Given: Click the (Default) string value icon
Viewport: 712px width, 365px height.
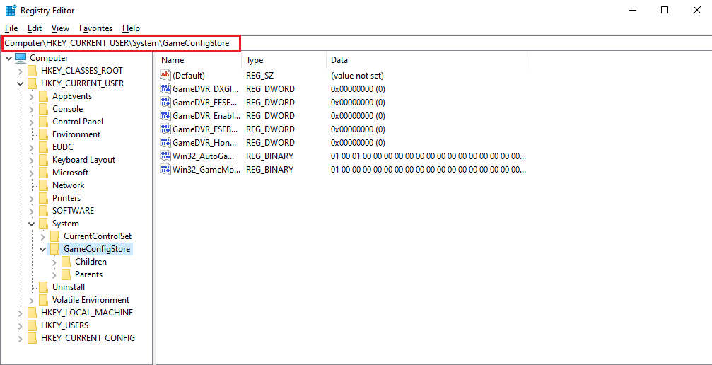Looking at the screenshot, I should [x=165, y=75].
